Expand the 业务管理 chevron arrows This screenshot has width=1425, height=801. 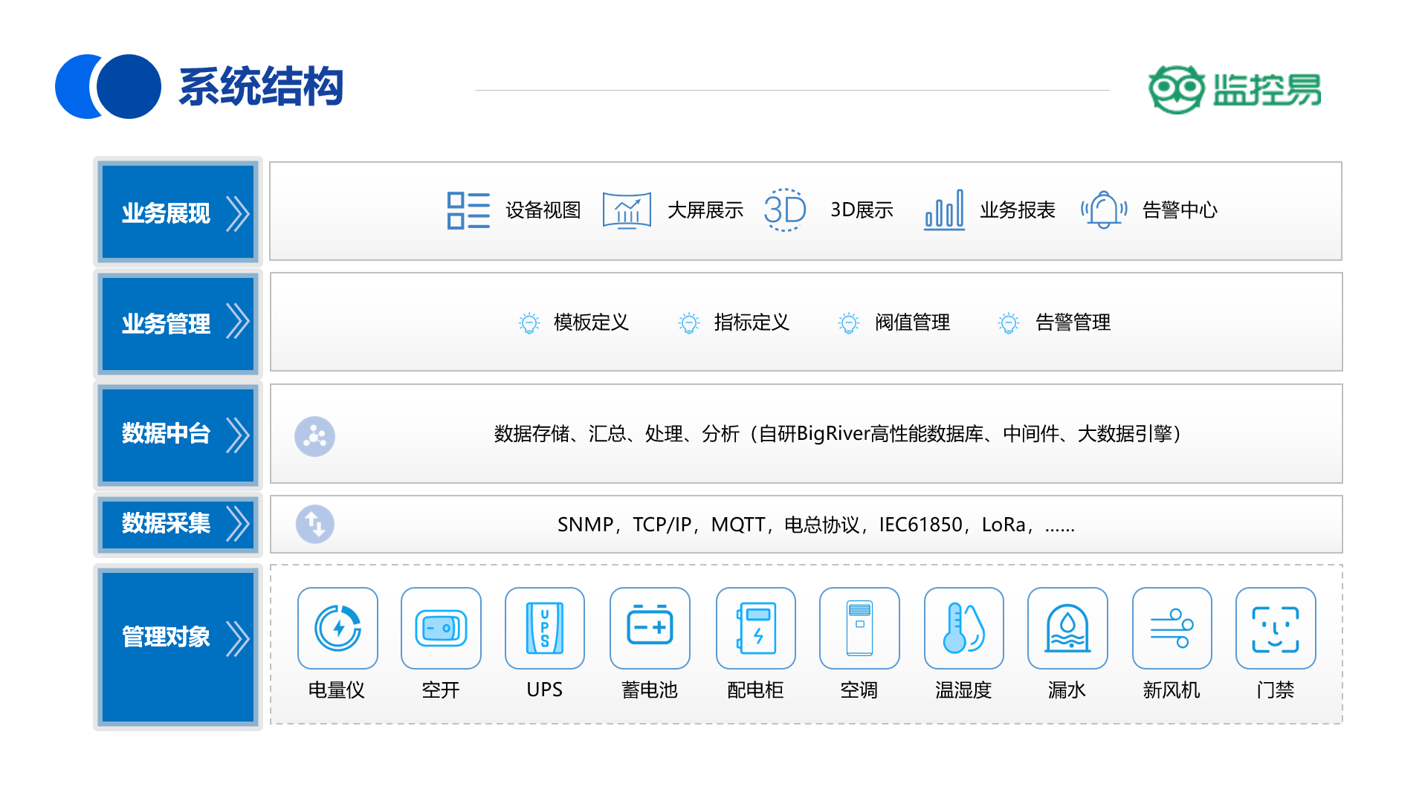pos(238,322)
